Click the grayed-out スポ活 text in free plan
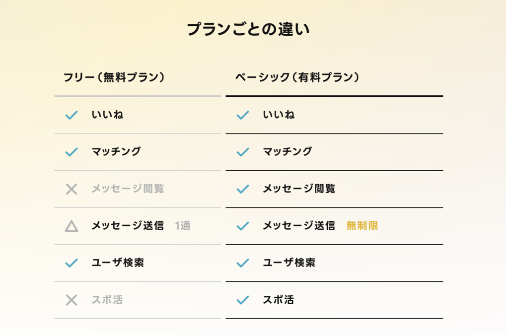The image size is (506, 335). point(107,300)
